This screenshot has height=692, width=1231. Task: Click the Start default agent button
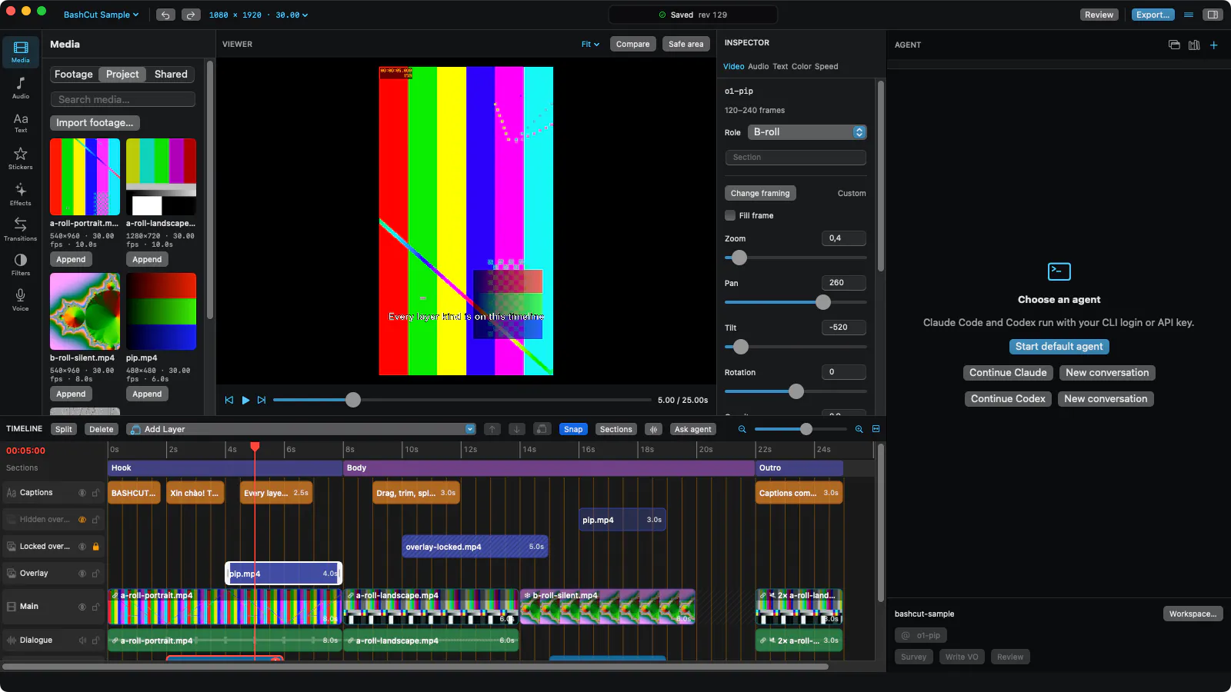pos(1059,347)
